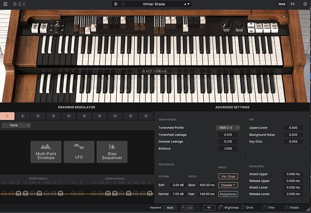Switch to the FX panel
Image resolution: width=311 pixels, height=213 pixels.
[x=293, y=4]
